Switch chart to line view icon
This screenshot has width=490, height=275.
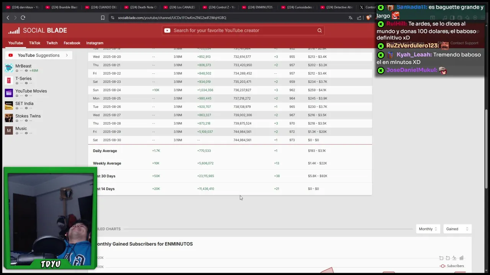[x=454, y=258]
